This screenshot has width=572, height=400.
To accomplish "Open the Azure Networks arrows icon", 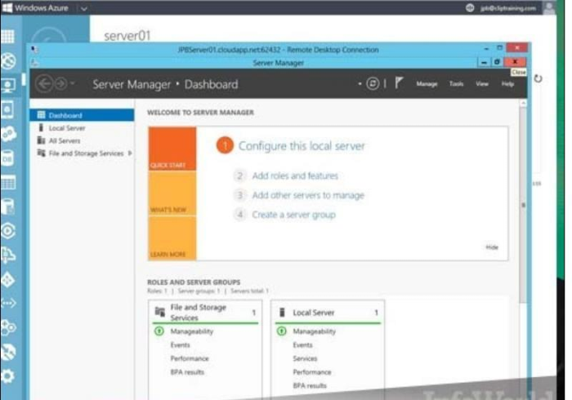I will tap(8, 303).
